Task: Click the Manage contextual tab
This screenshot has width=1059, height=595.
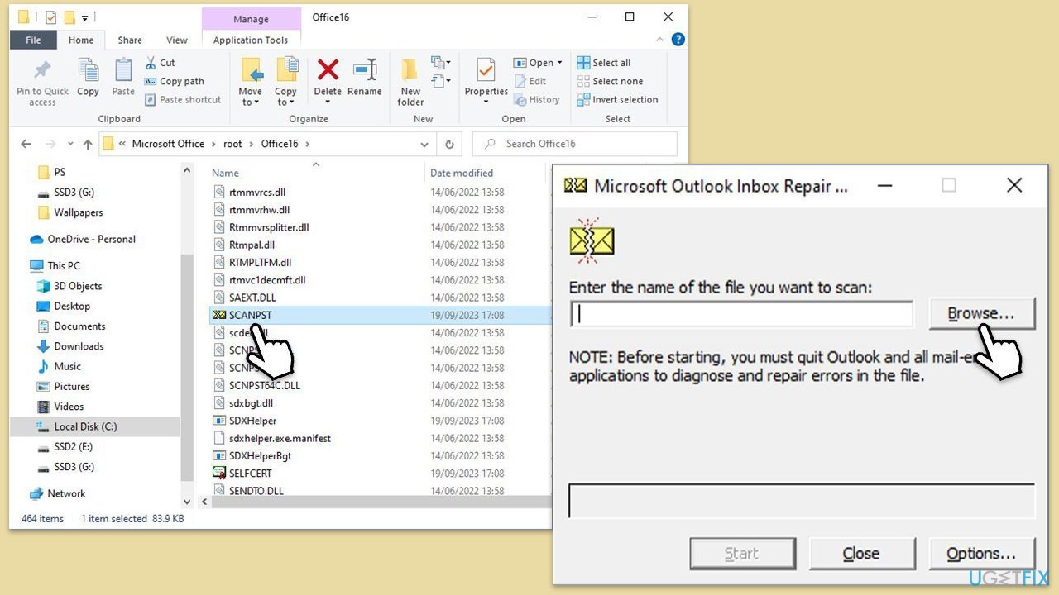Action: [251, 19]
